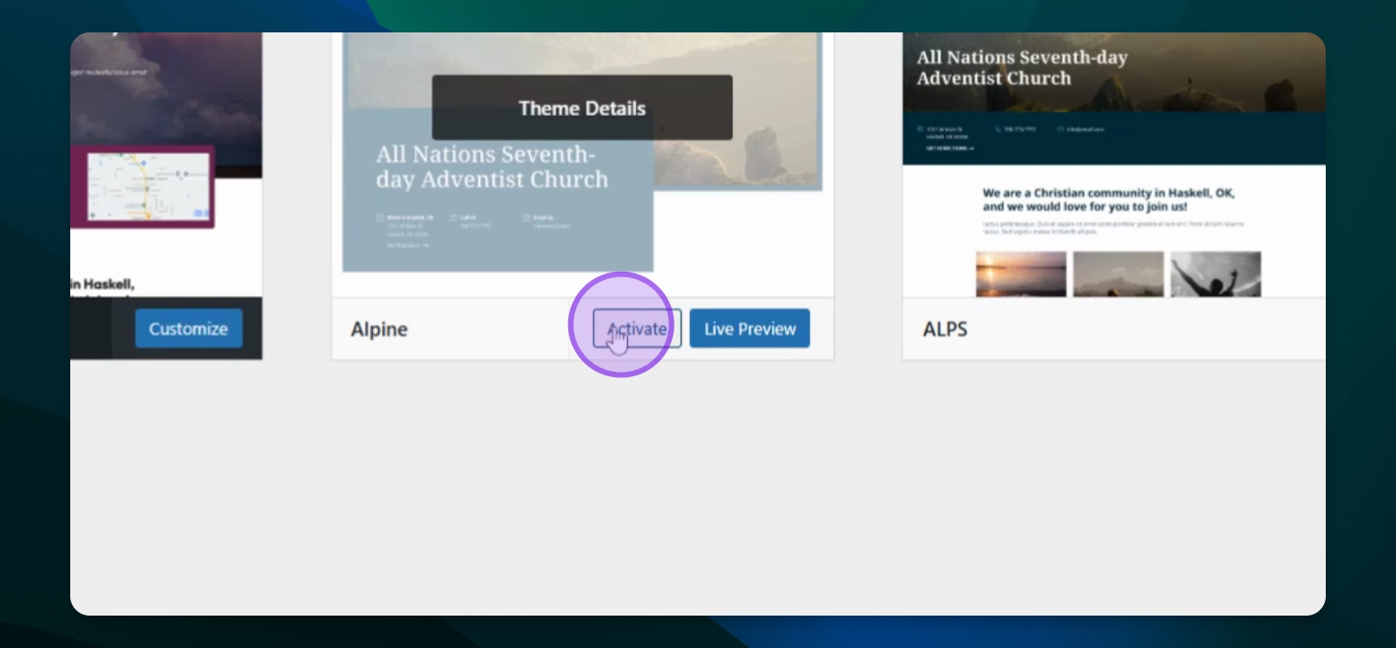
Task: Click the Customize button on the active theme
Action: pyautogui.click(x=188, y=328)
